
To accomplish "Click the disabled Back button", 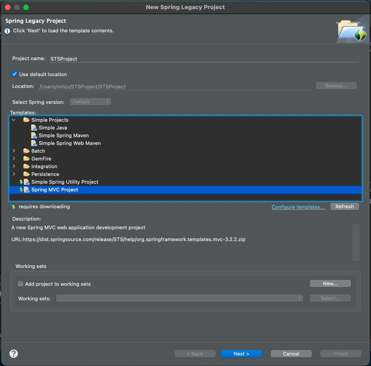I will pyautogui.click(x=195, y=354).
